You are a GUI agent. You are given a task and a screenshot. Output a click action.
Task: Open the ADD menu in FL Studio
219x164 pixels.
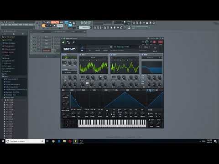(10, 25)
